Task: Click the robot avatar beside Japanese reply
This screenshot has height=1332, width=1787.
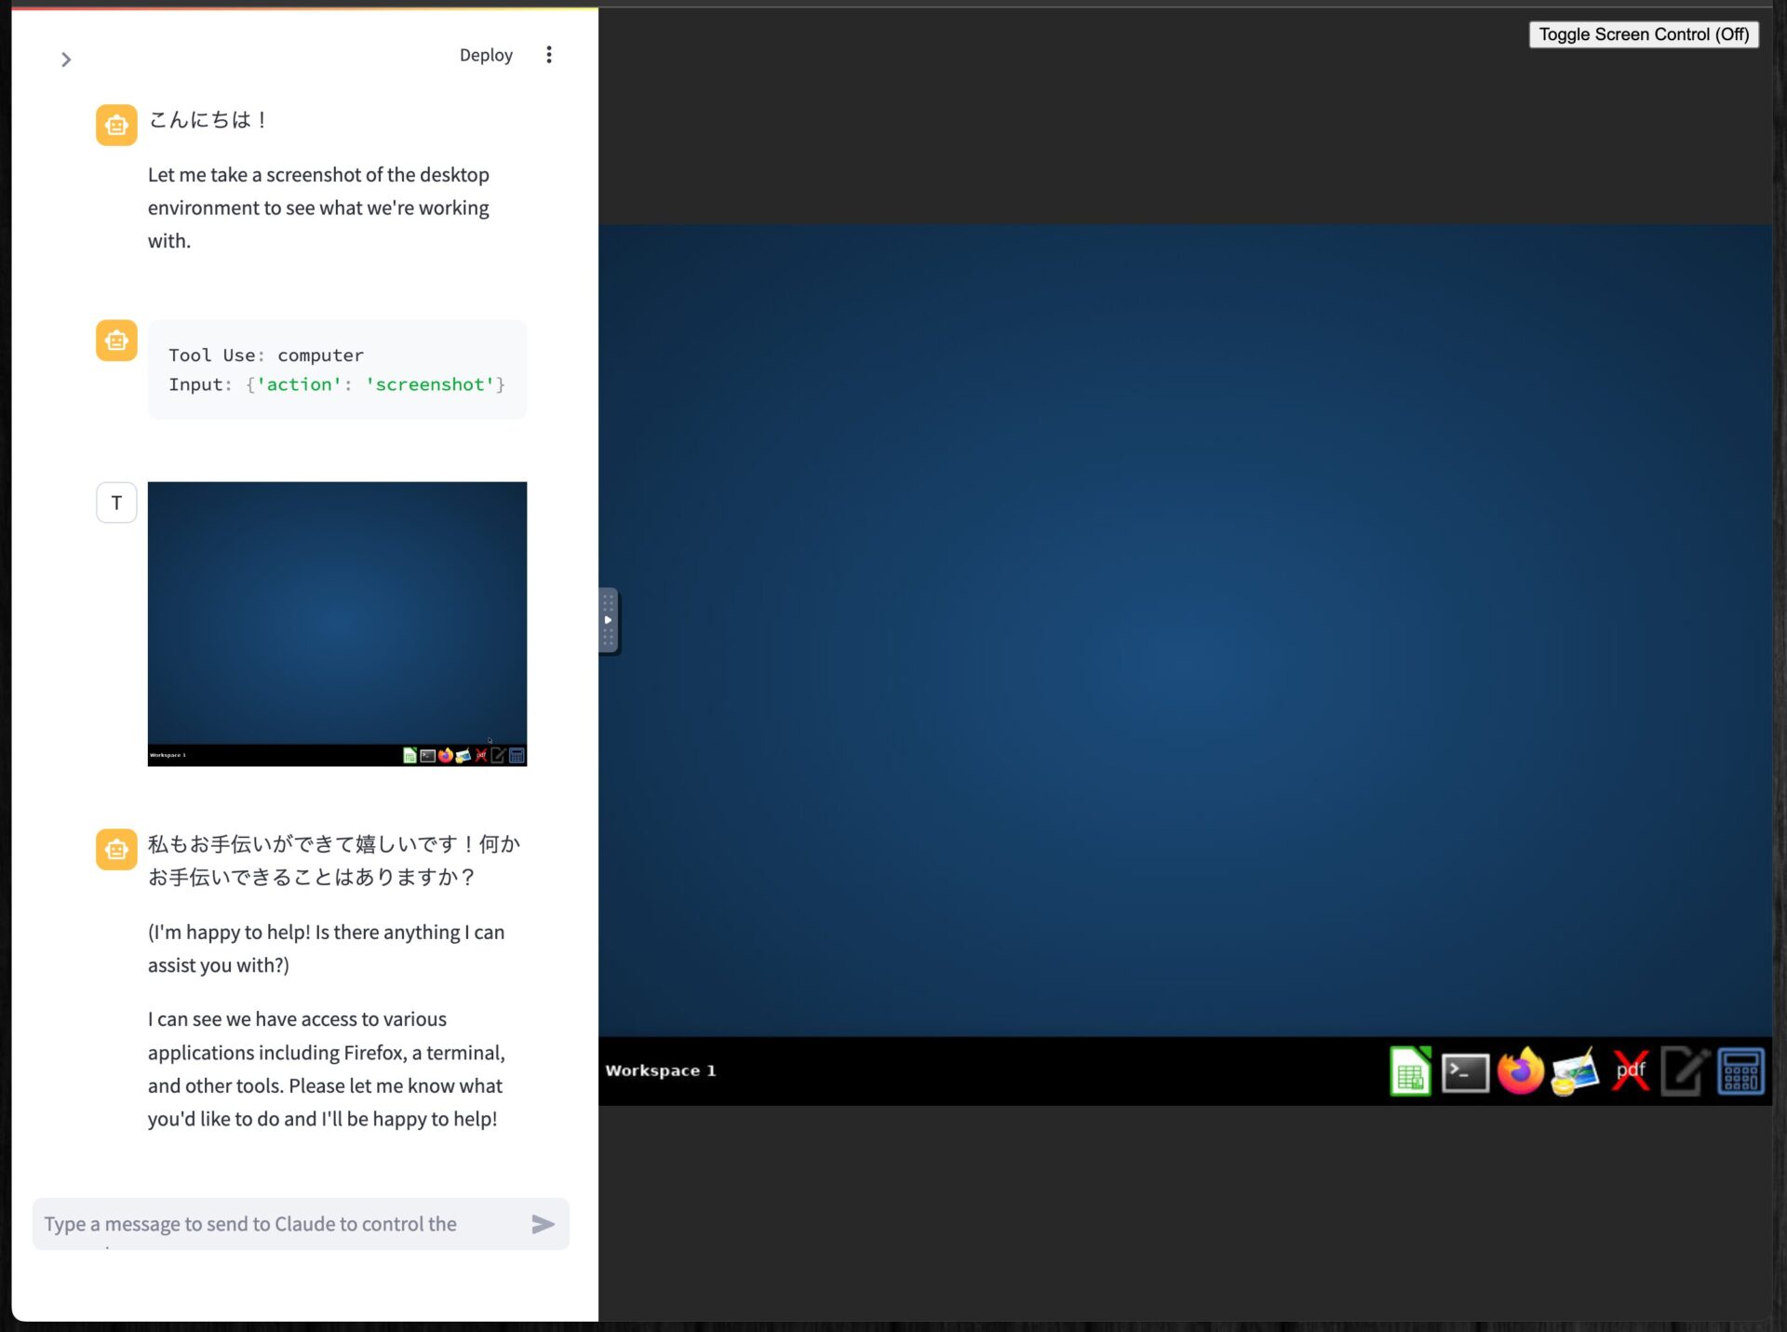Action: click(116, 849)
